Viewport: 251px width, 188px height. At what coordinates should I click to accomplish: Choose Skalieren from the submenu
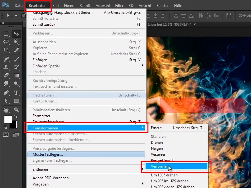(x=176, y=137)
